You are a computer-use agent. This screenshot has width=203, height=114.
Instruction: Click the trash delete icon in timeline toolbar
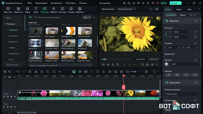[30, 72]
